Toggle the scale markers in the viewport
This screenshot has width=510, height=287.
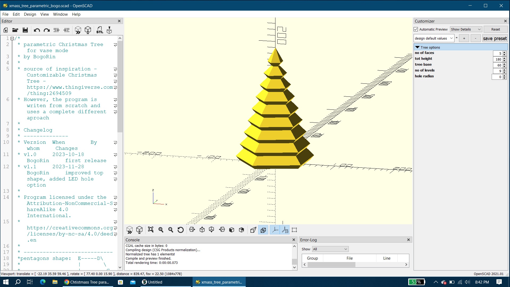click(x=285, y=230)
